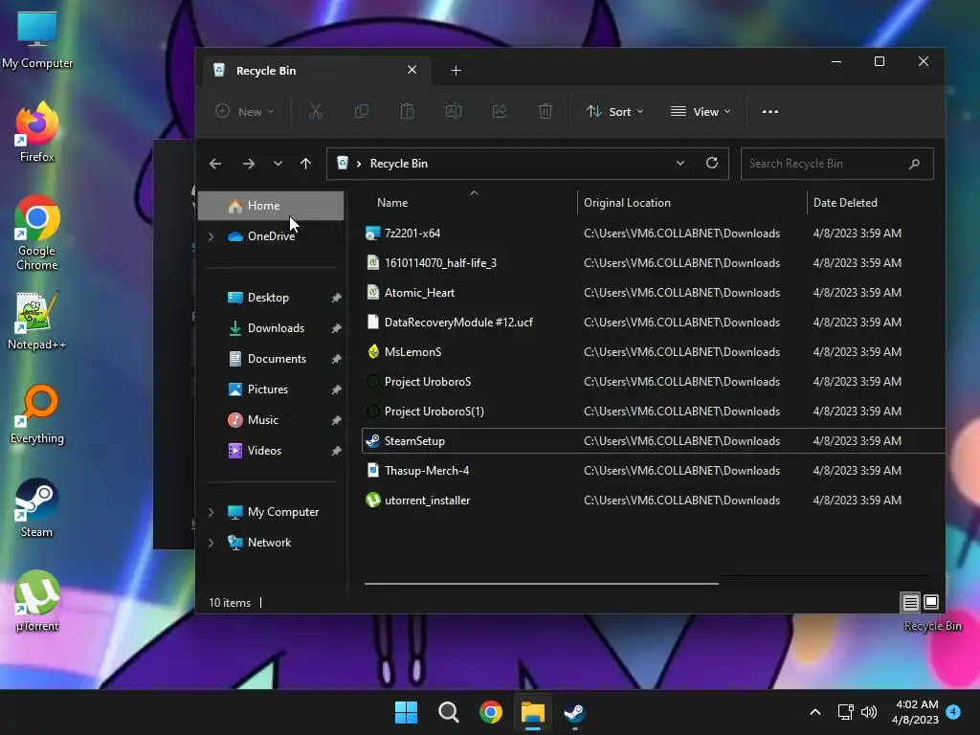The image size is (980, 735).
Task: Select the DataRecoveryModule #12.ucf row
Action: click(653, 322)
